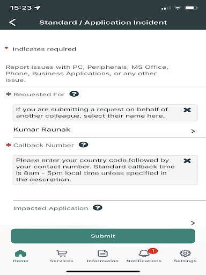Tap the Callback Number input line

(109, 193)
